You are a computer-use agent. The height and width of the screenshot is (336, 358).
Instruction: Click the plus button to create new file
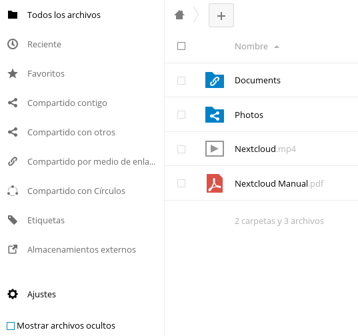(221, 15)
